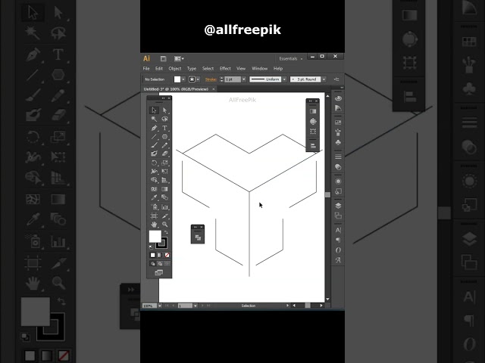Select the Zoom tool
The image size is (485, 363).
(165, 225)
